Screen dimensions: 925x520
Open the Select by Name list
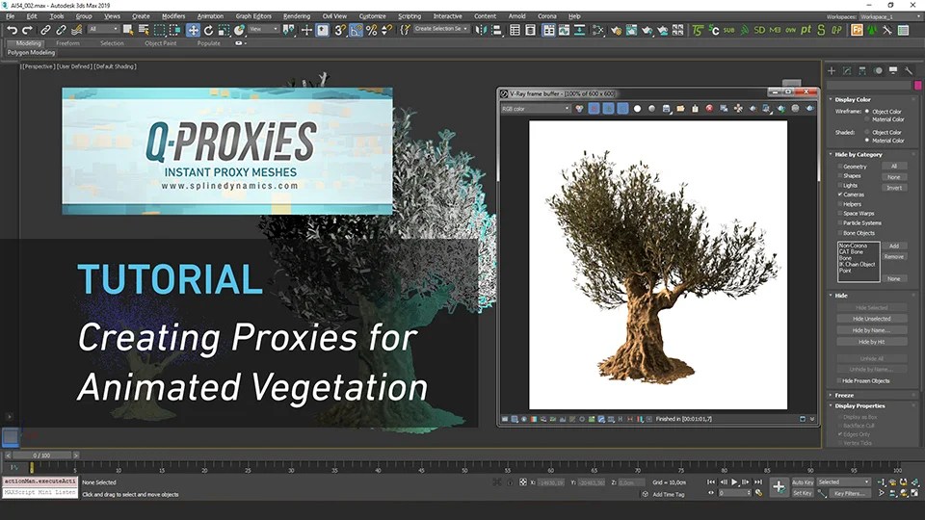click(x=144, y=30)
